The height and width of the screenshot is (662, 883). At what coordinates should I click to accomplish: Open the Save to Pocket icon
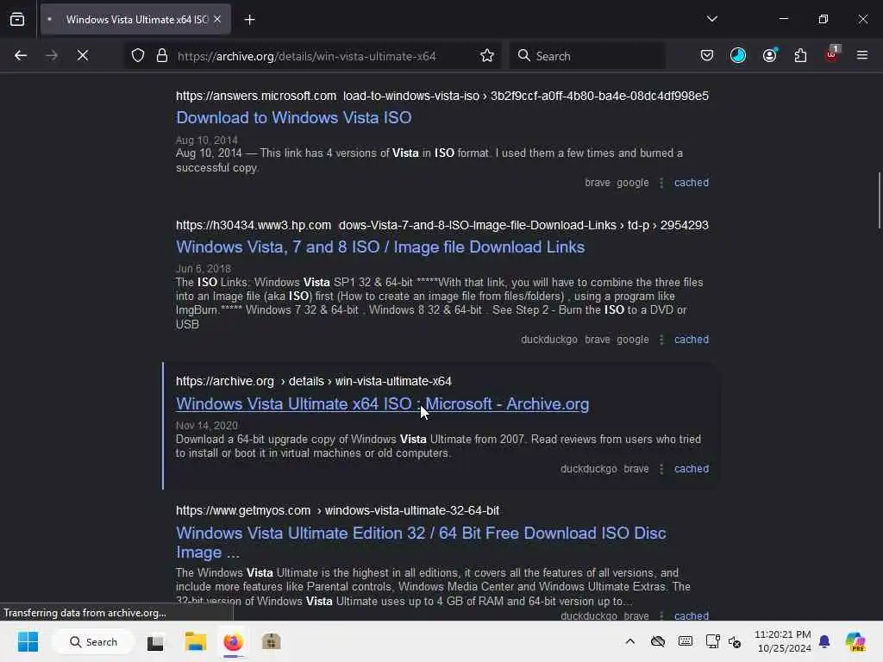coord(707,55)
